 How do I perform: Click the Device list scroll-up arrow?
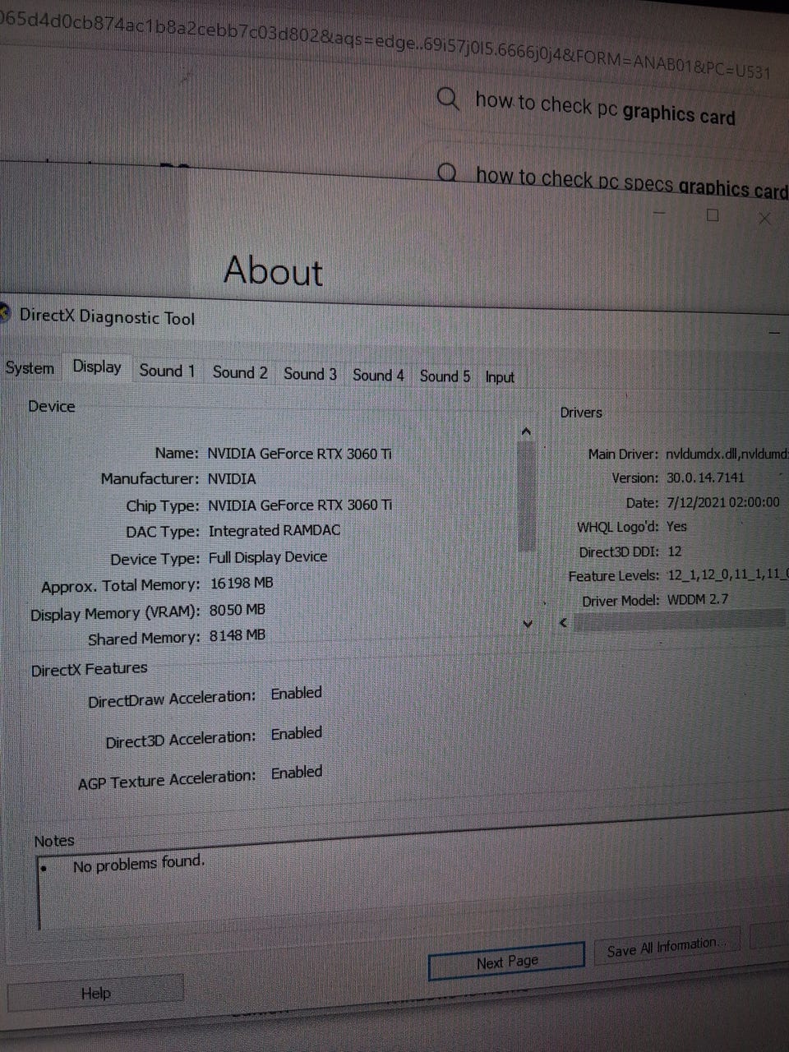(x=526, y=431)
